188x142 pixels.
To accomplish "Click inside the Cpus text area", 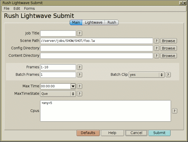I will (x=105, y=111).
